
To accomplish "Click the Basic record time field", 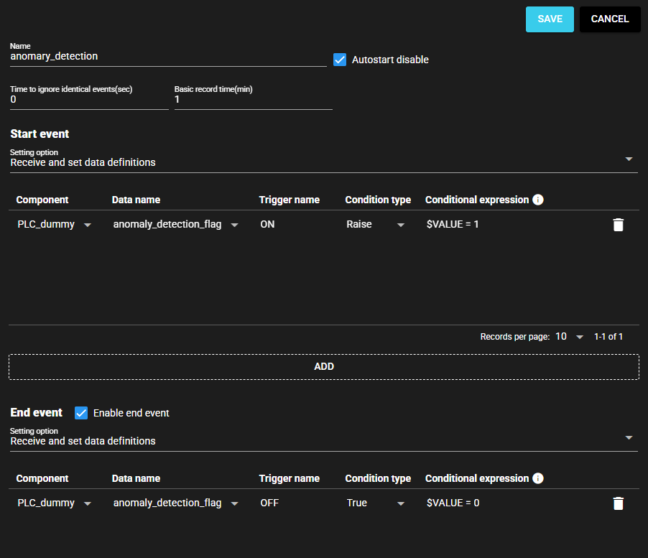I will point(253,100).
